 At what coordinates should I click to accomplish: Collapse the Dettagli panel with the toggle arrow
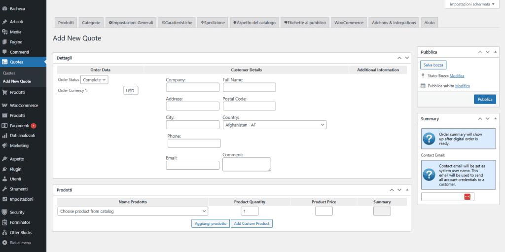[x=407, y=58]
